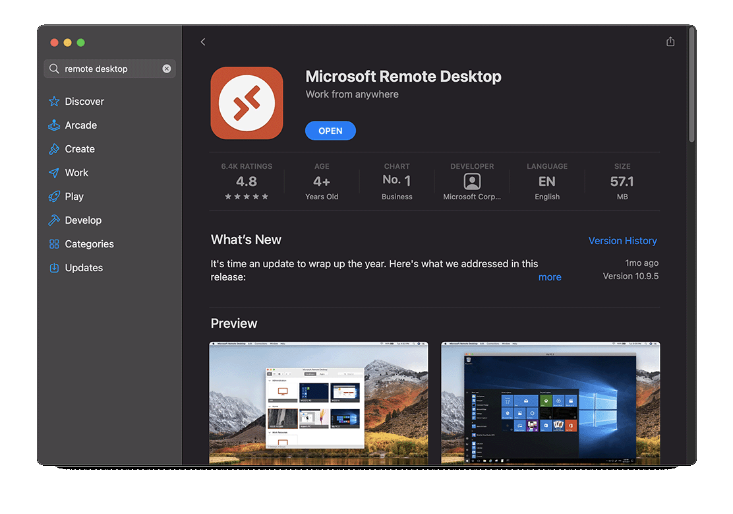The height and width of the screenshot is (514, 733).
Task: Click the Microsoft Corp... developer name
Action: click(472, 197)
